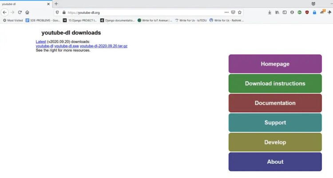Viewport: 333px width, 178px height.
Task: Open the alarm clock icon in title bar
Action: (x=313, y=4)
